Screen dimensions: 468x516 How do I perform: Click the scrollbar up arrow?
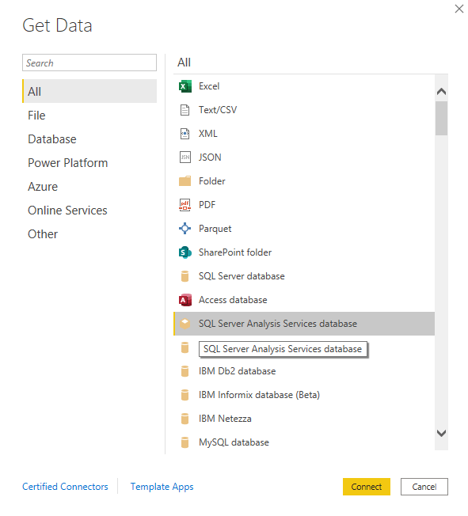(441, 92)
